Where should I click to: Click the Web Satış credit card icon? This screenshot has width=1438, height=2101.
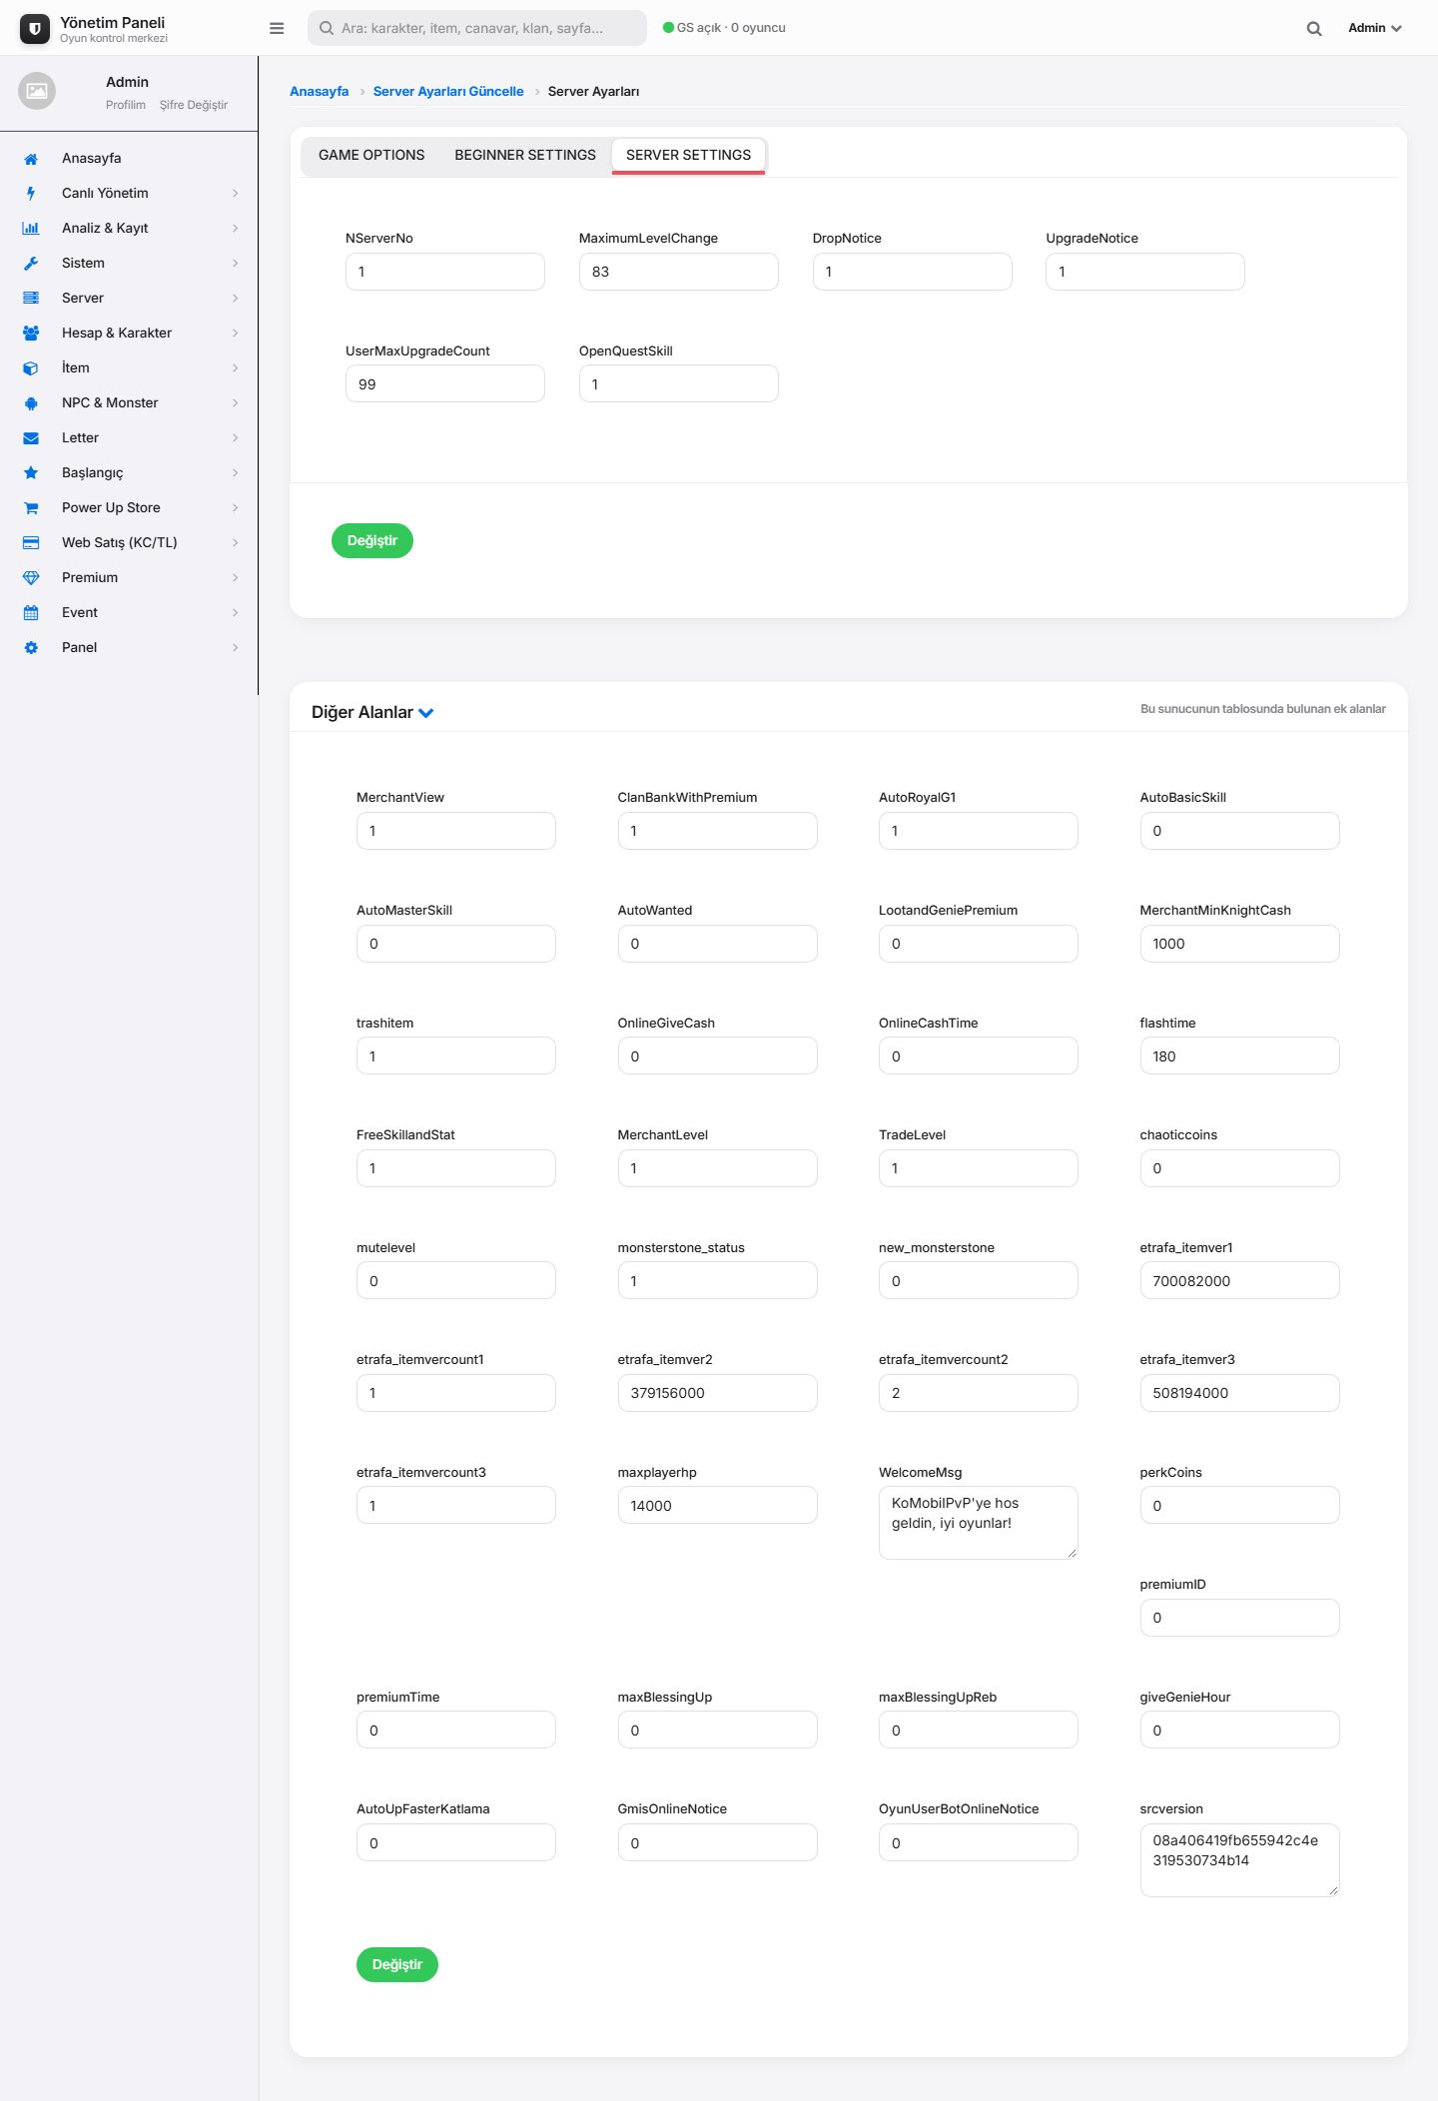31,543
